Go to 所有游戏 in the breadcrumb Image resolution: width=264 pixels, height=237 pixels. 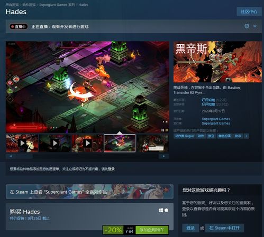point(12,5)
